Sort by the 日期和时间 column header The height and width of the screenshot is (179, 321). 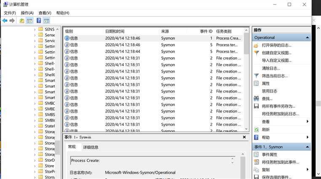coord(131,31)
